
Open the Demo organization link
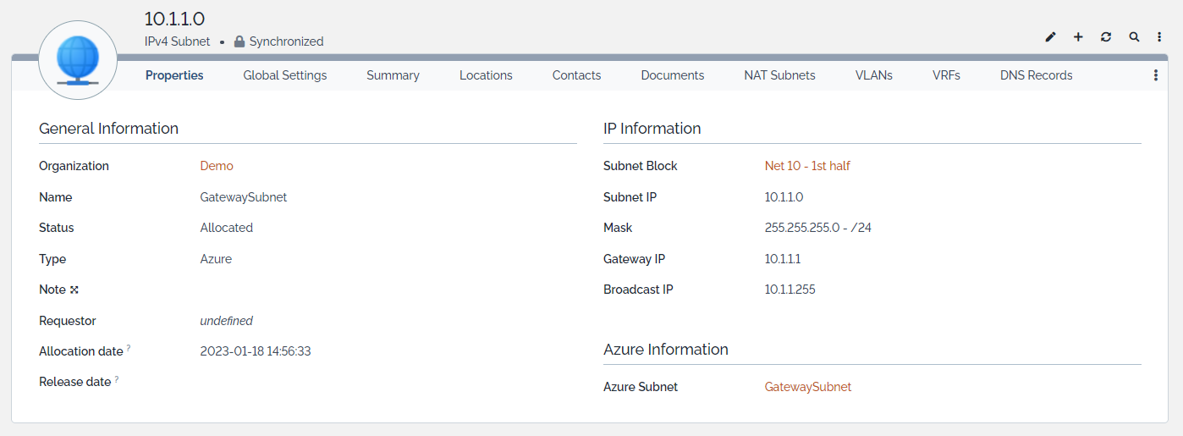point(217,166)
